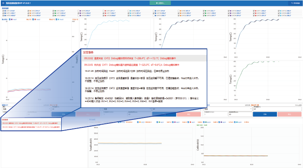Open mode dropdown in the 264.91 W heating panel
Viewport: 303px width, 168px height.
point(228,109)
